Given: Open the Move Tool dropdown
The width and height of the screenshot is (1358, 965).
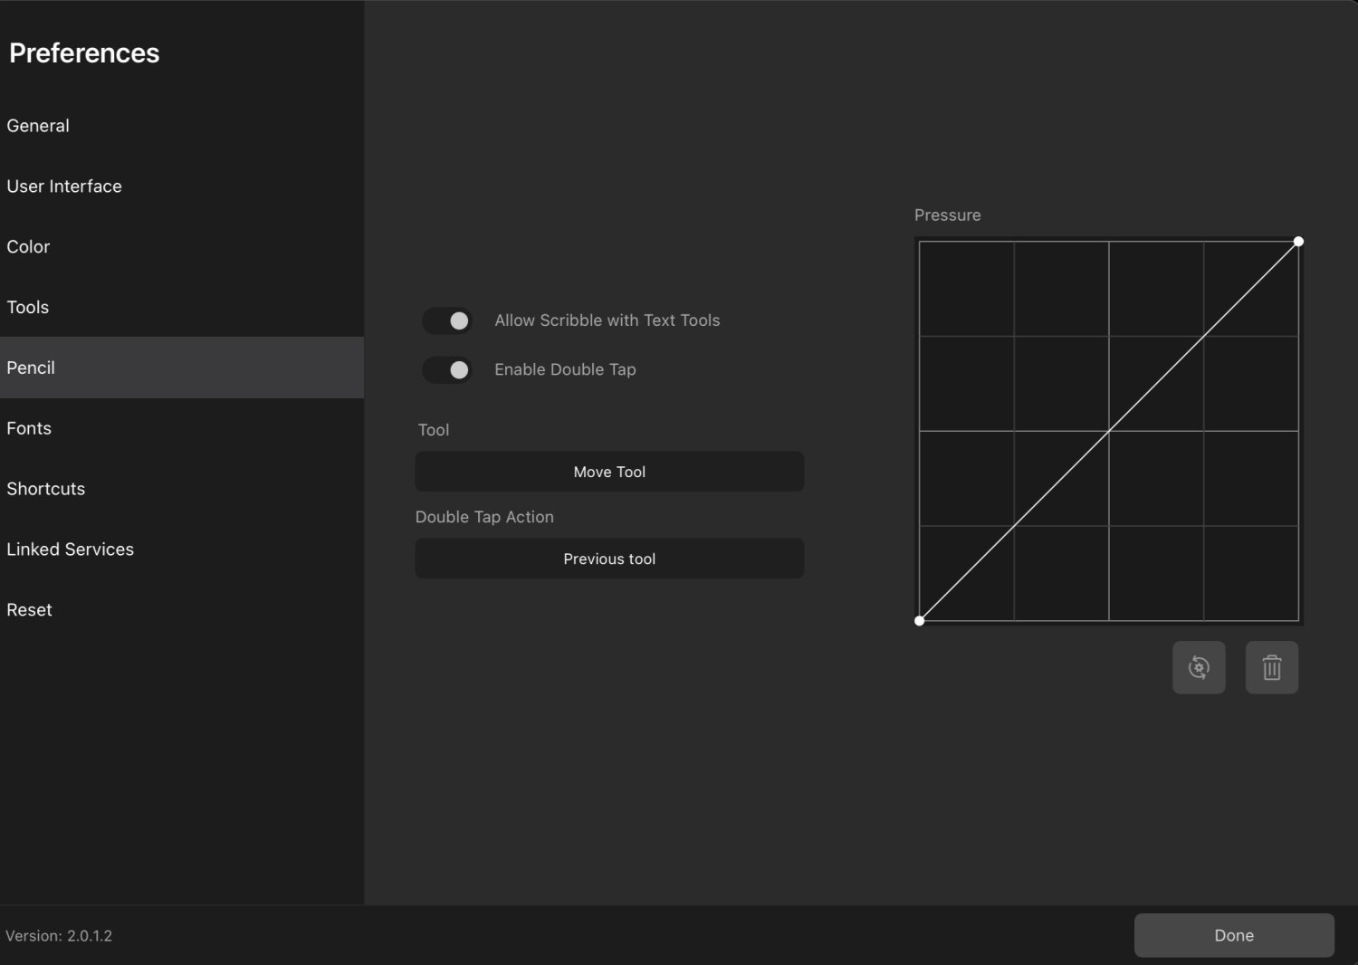Looking at the screenshot, I should point(609,472).
